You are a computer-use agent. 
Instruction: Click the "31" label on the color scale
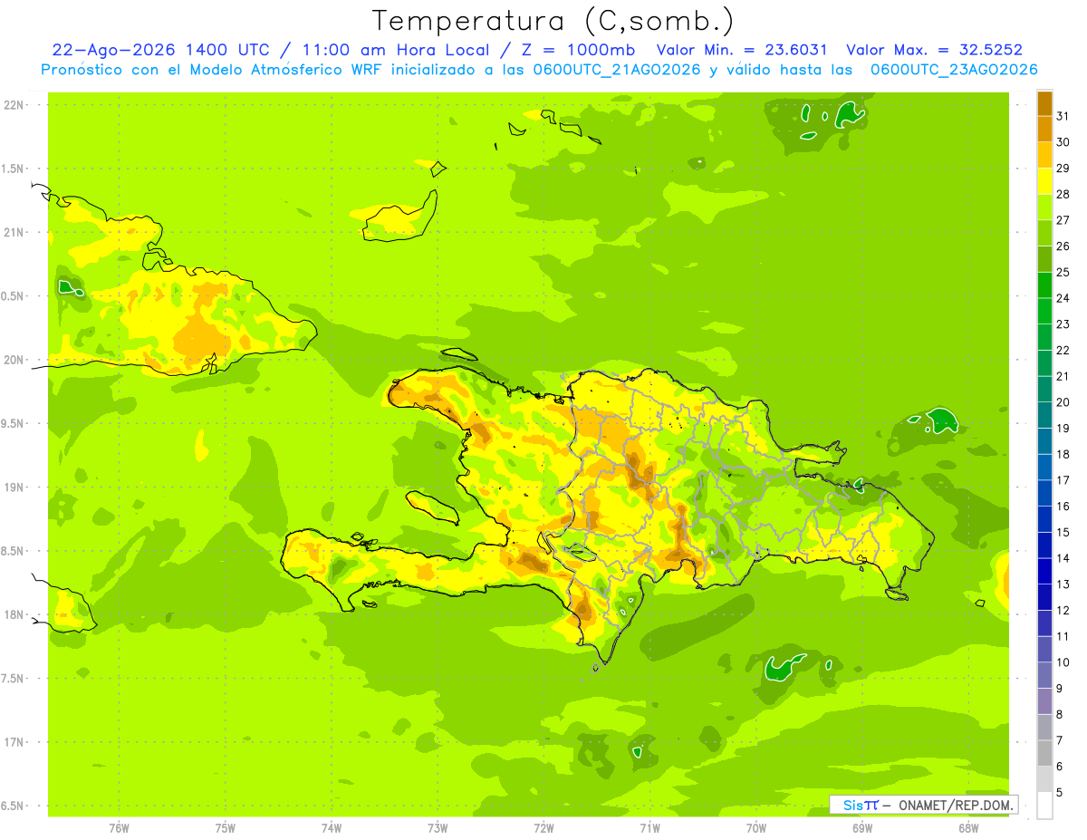(1063, 116)
